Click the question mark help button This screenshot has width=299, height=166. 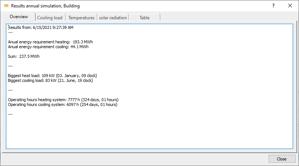click(x=273, y=6)
